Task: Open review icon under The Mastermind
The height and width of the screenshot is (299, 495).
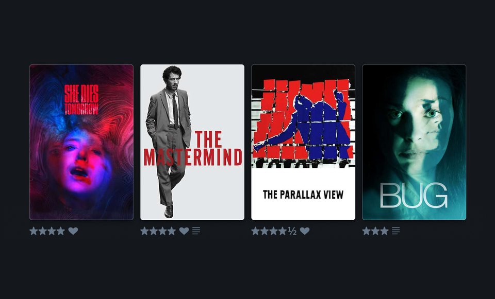Action: pos(196,231)
